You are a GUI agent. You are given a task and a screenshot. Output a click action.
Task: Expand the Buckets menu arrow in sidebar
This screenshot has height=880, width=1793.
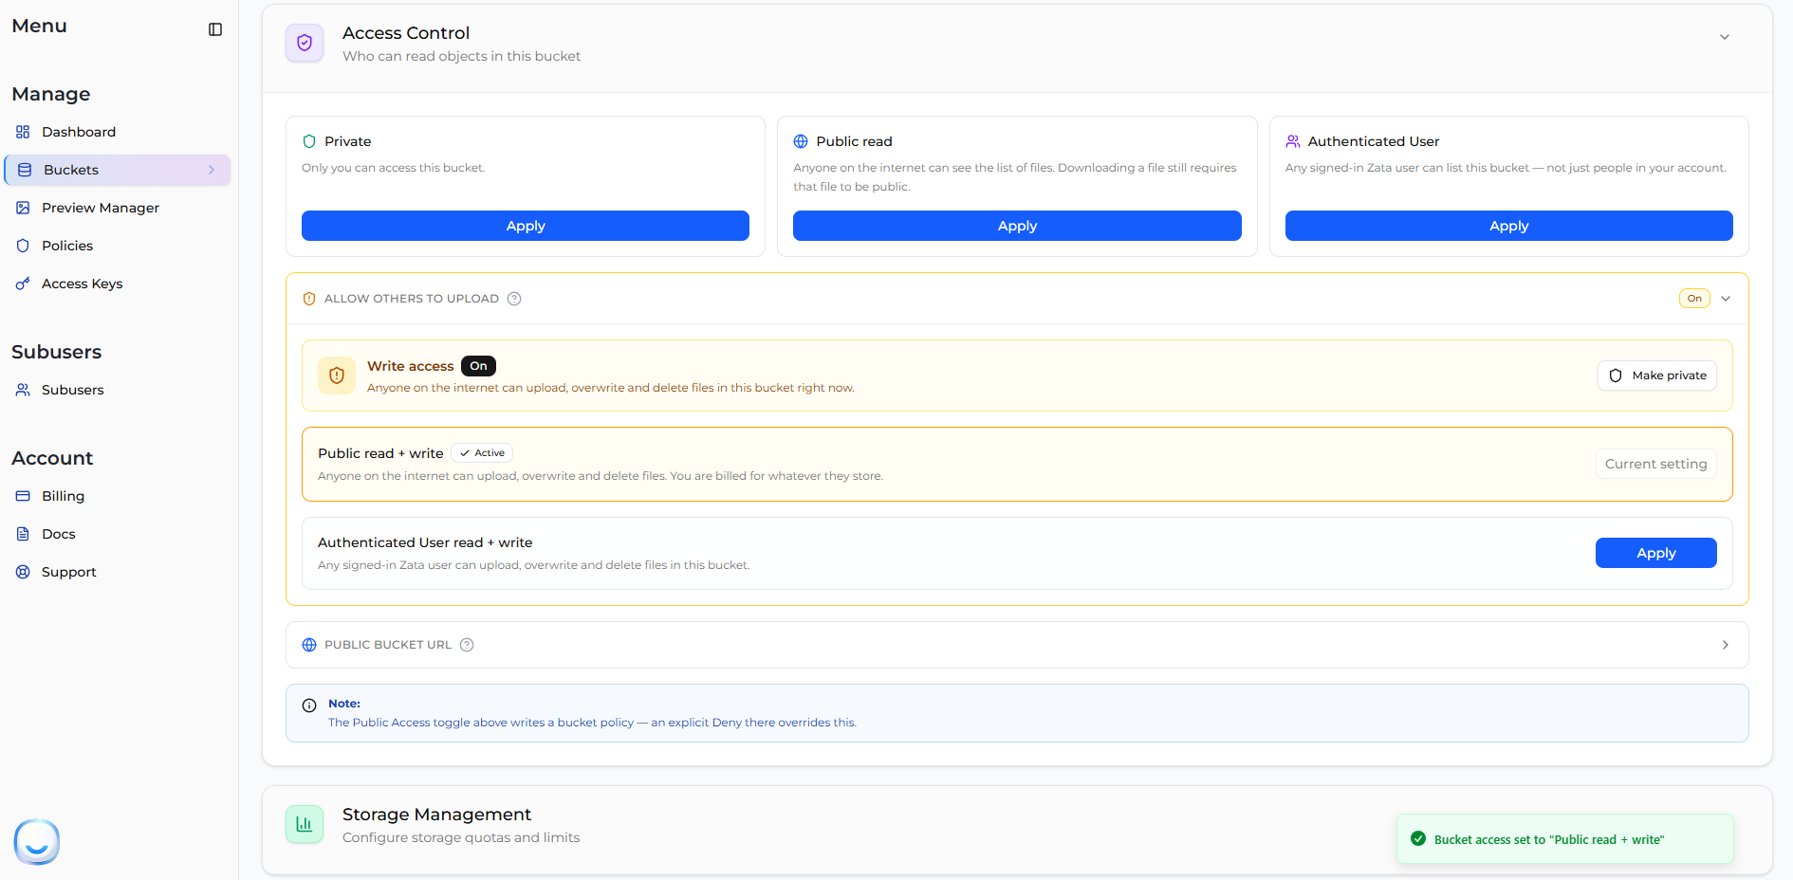coord(212,170)
